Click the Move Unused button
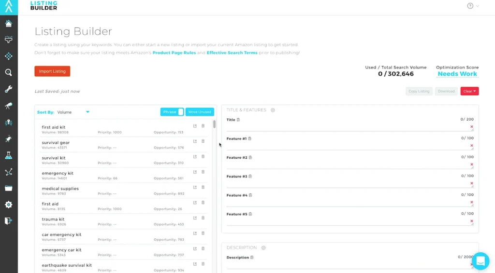This screenshot has width=495, height=273. click(200, 112)
